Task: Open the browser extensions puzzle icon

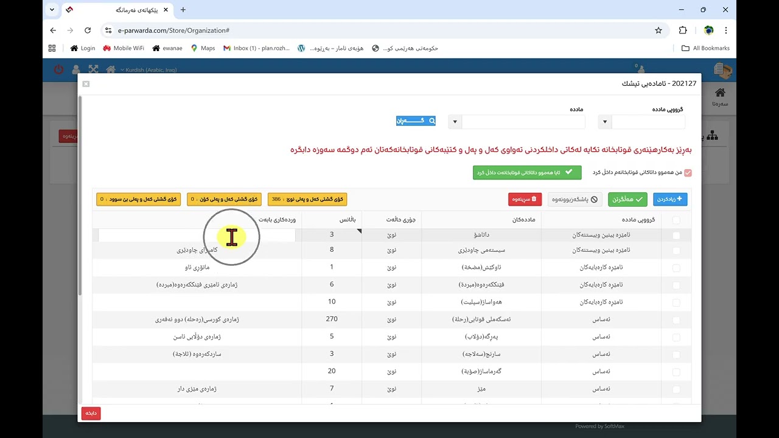Action: [683, 30]
